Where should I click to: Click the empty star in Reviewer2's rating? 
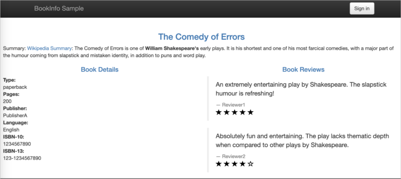250,164
